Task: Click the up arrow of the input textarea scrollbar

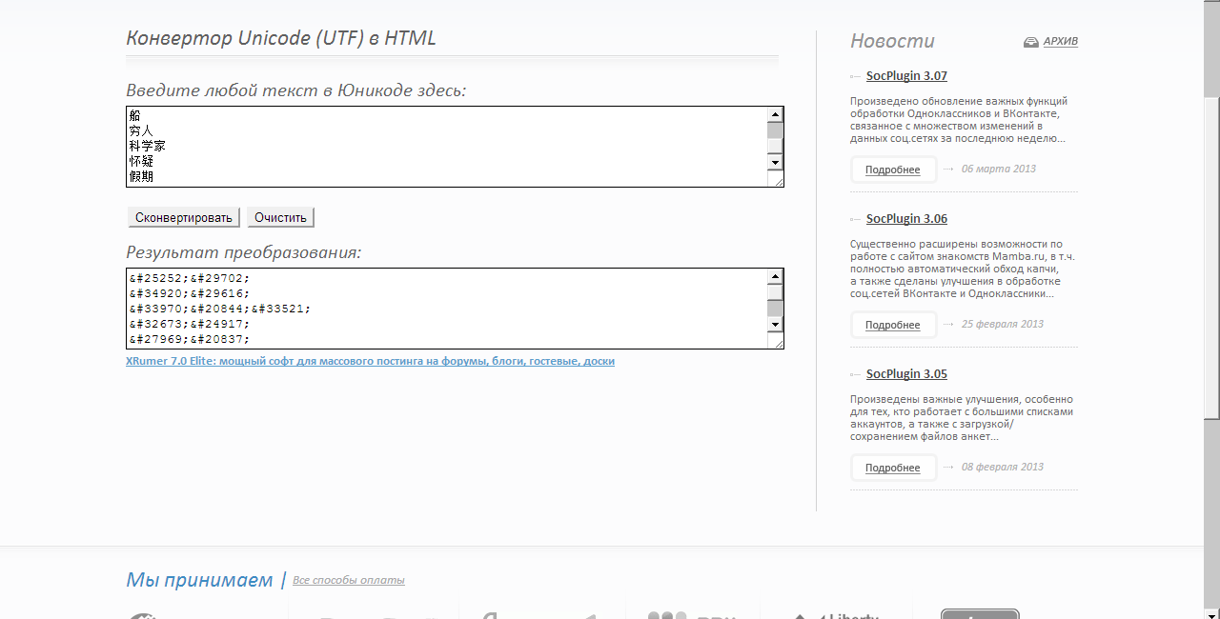Action: coord(775,115)
